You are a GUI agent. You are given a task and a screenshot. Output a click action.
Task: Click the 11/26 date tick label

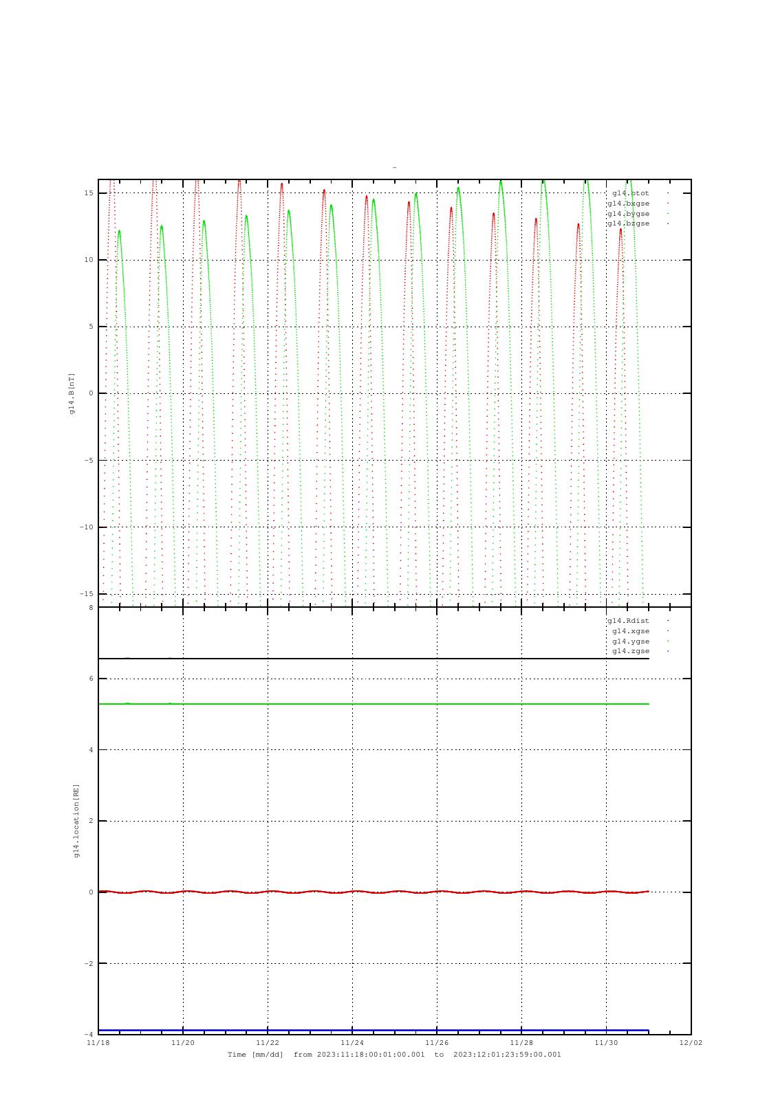(437, 1043)
